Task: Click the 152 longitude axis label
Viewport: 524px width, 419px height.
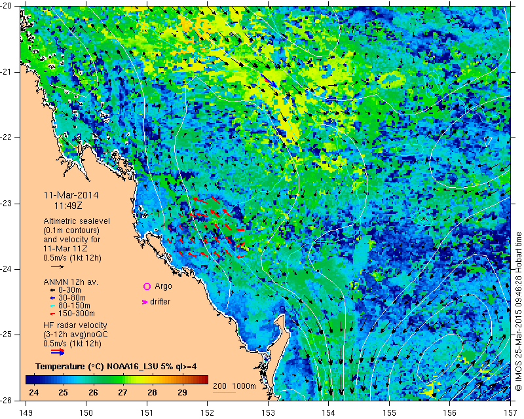Action: pos(208,413)
